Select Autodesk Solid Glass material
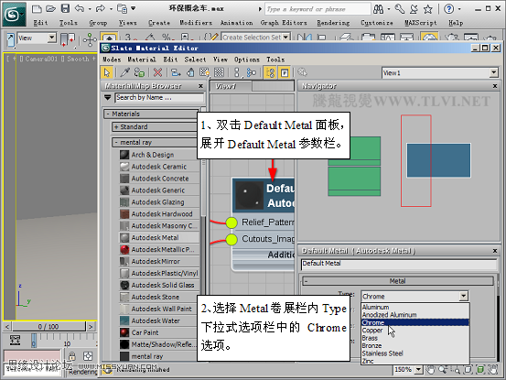506x380 pixels. tap(159, 286)
